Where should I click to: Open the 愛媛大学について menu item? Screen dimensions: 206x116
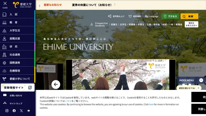click(17, 79)
